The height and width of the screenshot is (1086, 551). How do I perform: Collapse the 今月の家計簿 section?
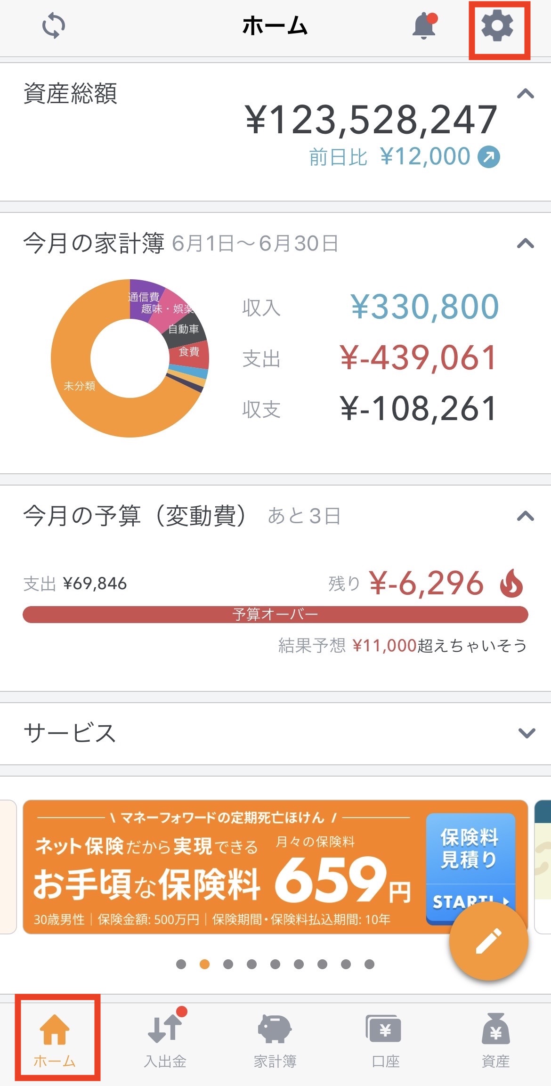(526, 243)
